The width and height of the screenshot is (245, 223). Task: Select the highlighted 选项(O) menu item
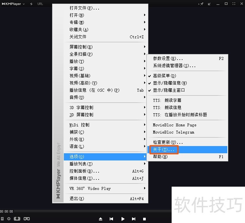pos(106,157)
